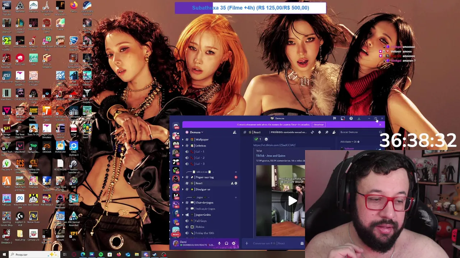Click download icon in Discord title bar
The image size is (460, 258).
tap(359, 119)
